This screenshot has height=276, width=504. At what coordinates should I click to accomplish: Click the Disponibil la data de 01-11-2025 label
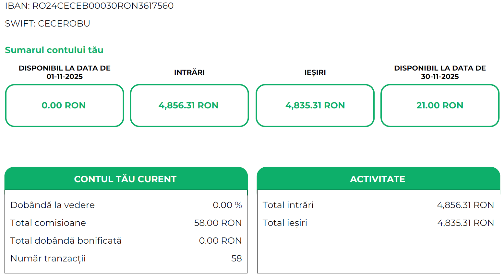65,72
